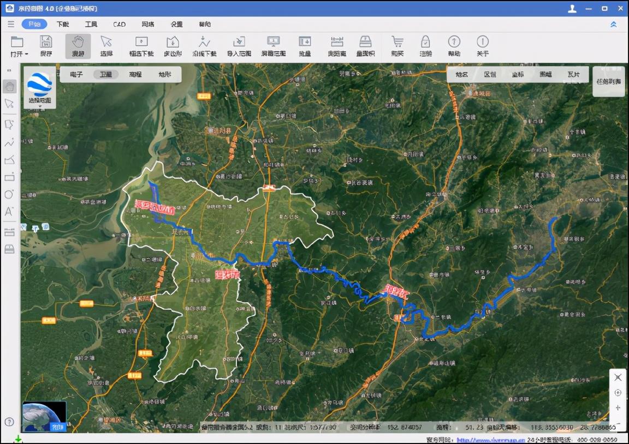The image size is (629, 444).
Task: Collapse the ribbon with the double chevron
Action: coord(613,25)
